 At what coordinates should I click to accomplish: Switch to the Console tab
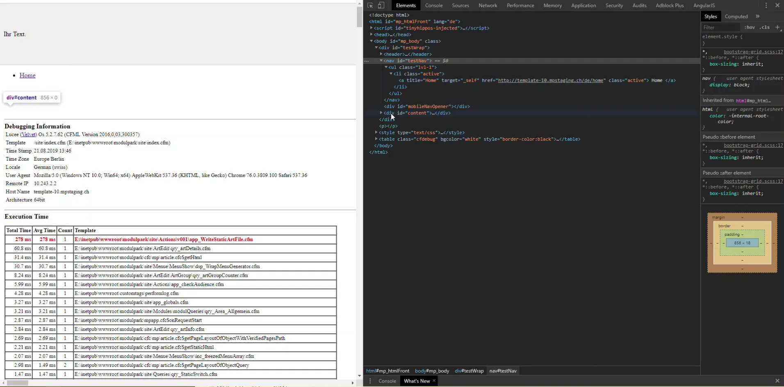(434, 5)
